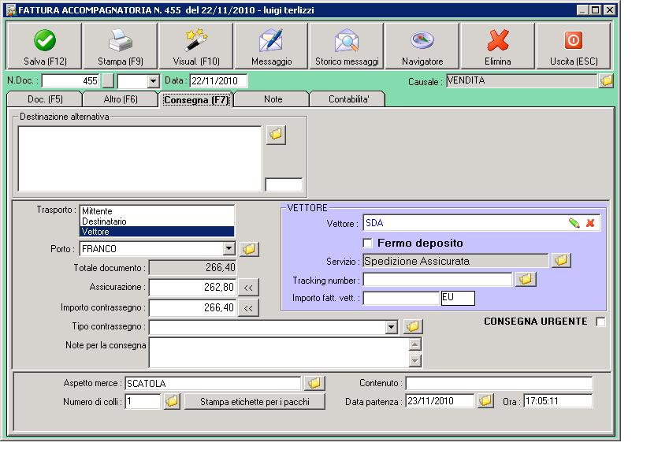Expand Tipo contrassegno dropdown arrow
Viewport: 669px width, 450px height.
pyautogui.click(x=392, y=327)
